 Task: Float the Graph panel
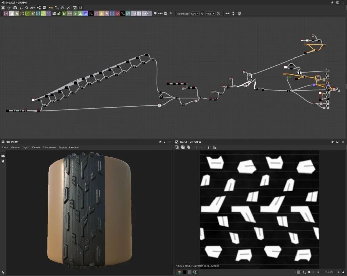tap(338, 2)
